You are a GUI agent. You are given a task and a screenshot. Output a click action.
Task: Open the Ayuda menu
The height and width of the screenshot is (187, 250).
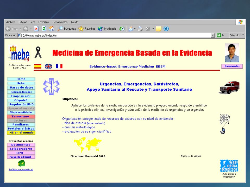[74, 22]
